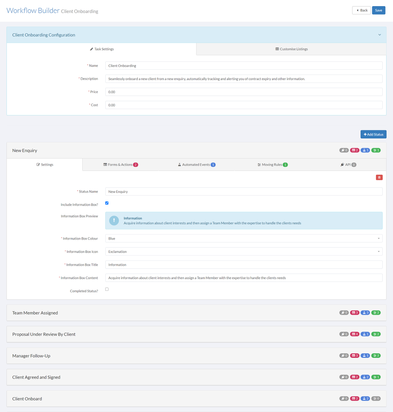Select the status Settings tab
The image size is (393, 412).
pos(45,164)
